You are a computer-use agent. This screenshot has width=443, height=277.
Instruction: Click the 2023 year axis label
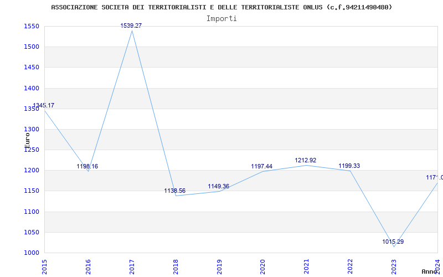(x=394, y=266)
